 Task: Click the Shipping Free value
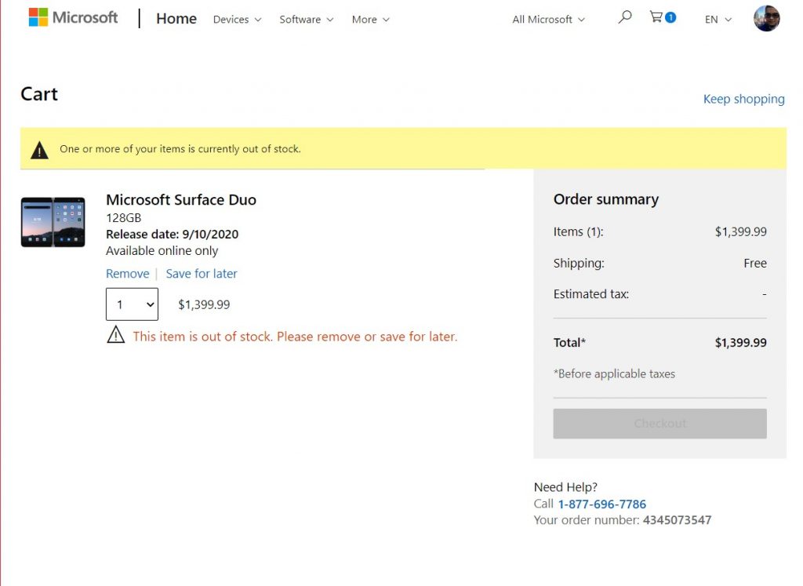[x=755, y=264]
